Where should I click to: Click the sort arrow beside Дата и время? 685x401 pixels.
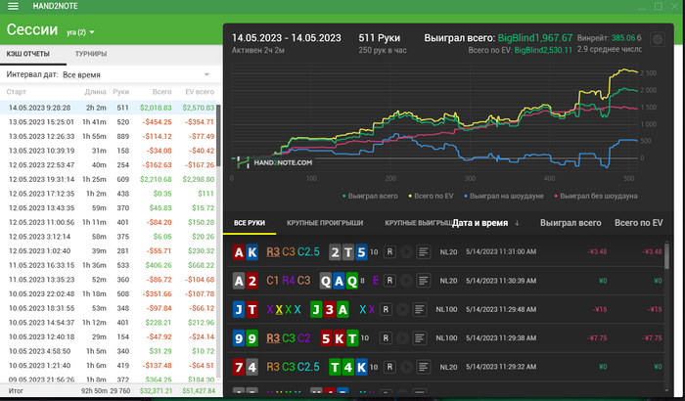[517, 223]
